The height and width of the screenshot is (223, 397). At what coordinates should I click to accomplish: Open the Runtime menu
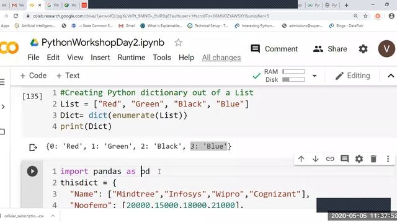point(131,58)
